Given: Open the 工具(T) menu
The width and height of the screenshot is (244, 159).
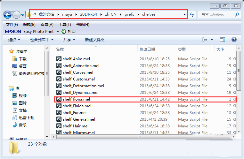Looking at the screenshot, I should pyautogui.click(x=65, y=25).
